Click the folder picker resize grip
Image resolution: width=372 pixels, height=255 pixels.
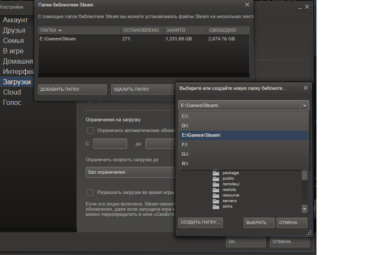(x=309, y=233)
